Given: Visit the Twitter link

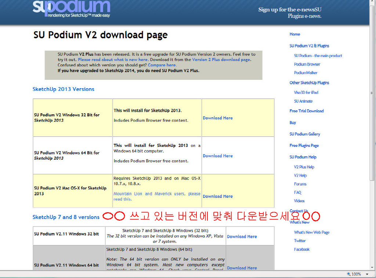Looking at the screenshot, I should tap(300, 240).
